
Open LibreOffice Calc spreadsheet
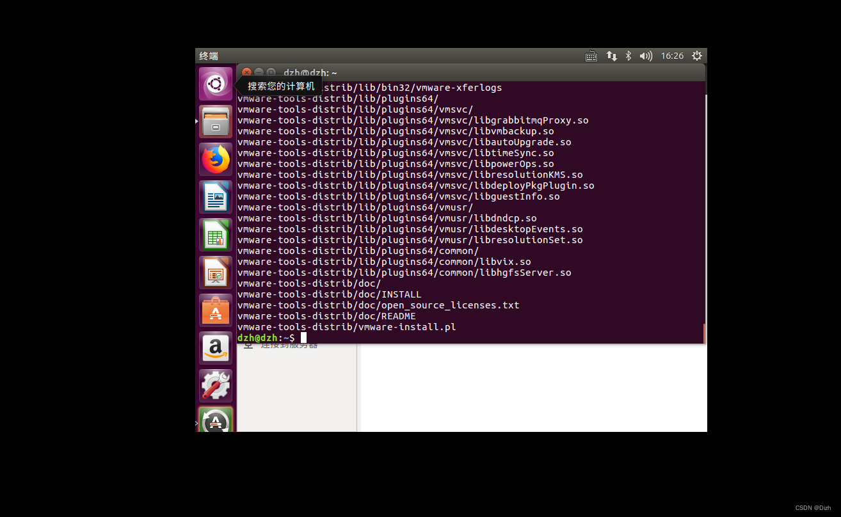click(x=216, y=235)
